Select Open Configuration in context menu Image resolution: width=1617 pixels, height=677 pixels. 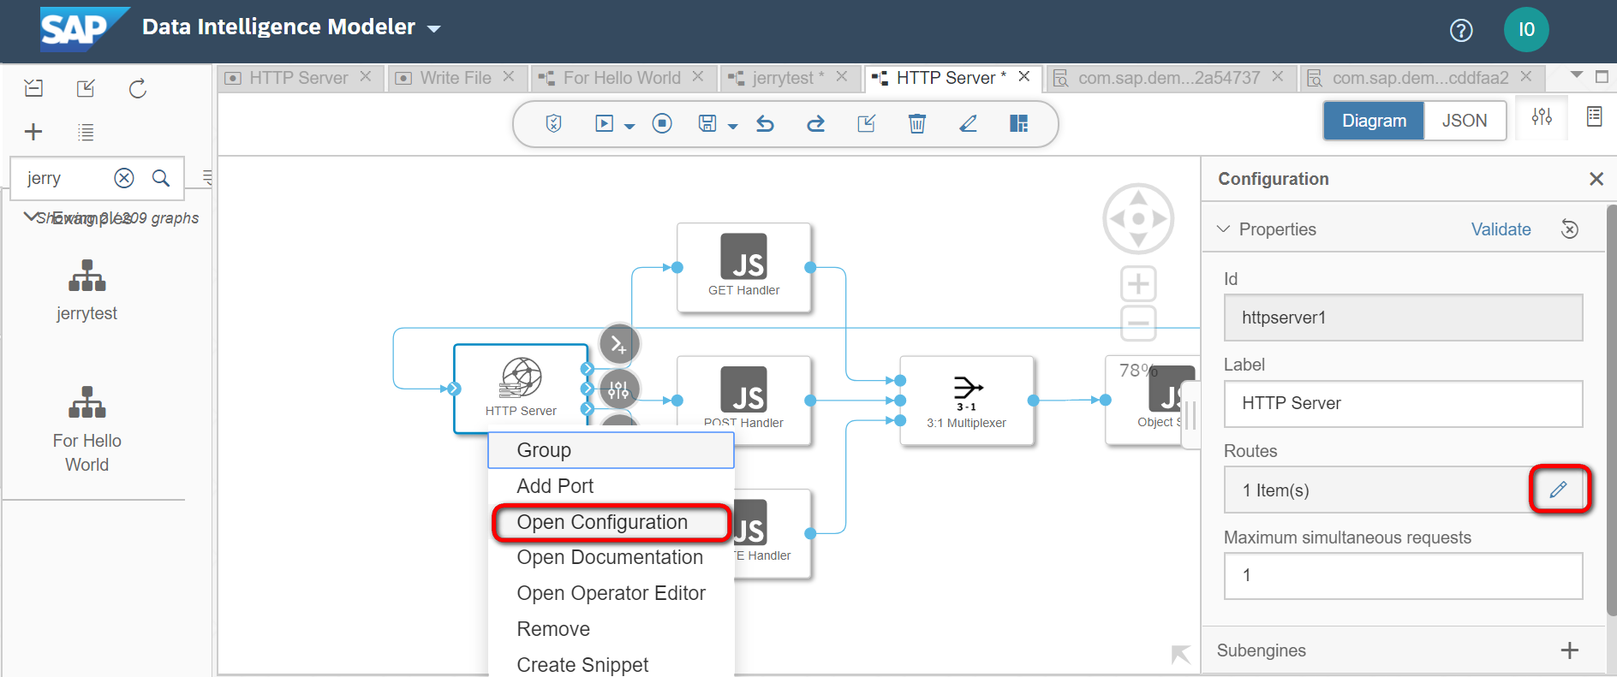coord(611,522)
